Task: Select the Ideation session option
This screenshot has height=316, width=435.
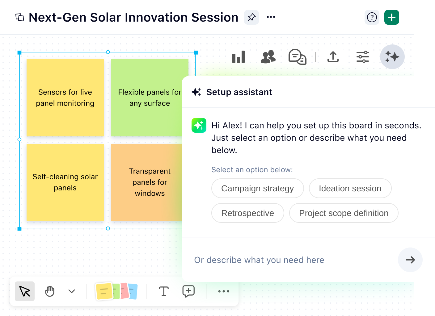Action: [x=350, y=188]
